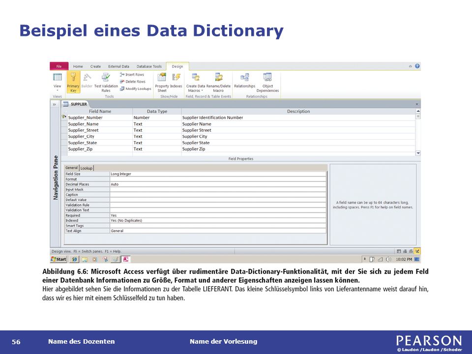Click the show desktop button

(417, 259)
